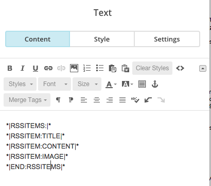Click the paste from Word icon
211x186 pixels.
(x=126, y=68)
